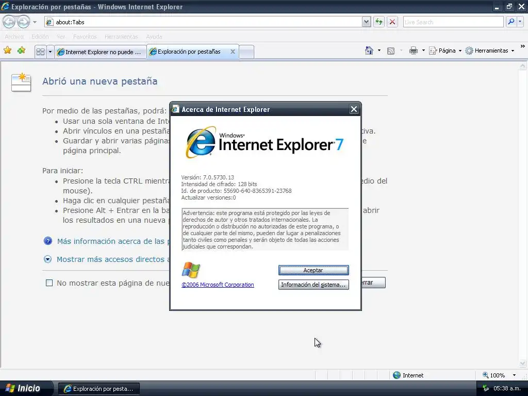Click the Back navigation arrow
The height and width of the screenshot is (396, 528).
pyautogui.click(x=9, y=22)
